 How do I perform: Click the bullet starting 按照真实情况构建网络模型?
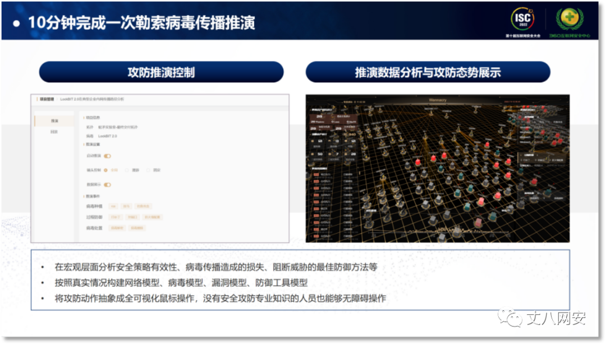(181, 283)
